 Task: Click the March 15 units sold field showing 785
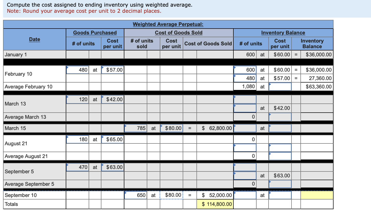coord(136,128)
